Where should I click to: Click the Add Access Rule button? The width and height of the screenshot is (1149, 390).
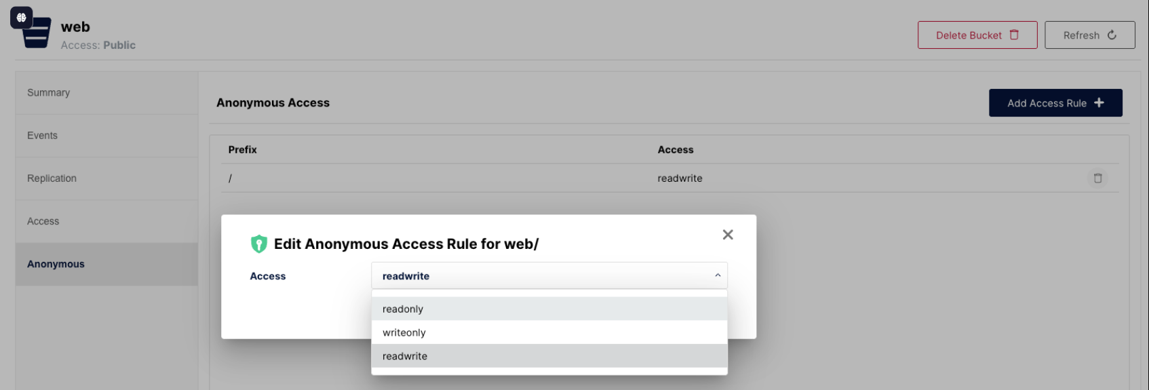[1055, 102]
